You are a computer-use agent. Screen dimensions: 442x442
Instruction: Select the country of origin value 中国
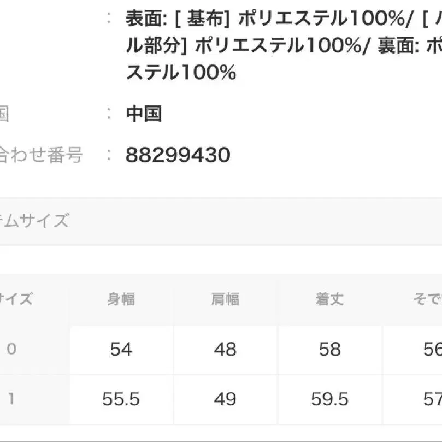(x=144, y=114)
